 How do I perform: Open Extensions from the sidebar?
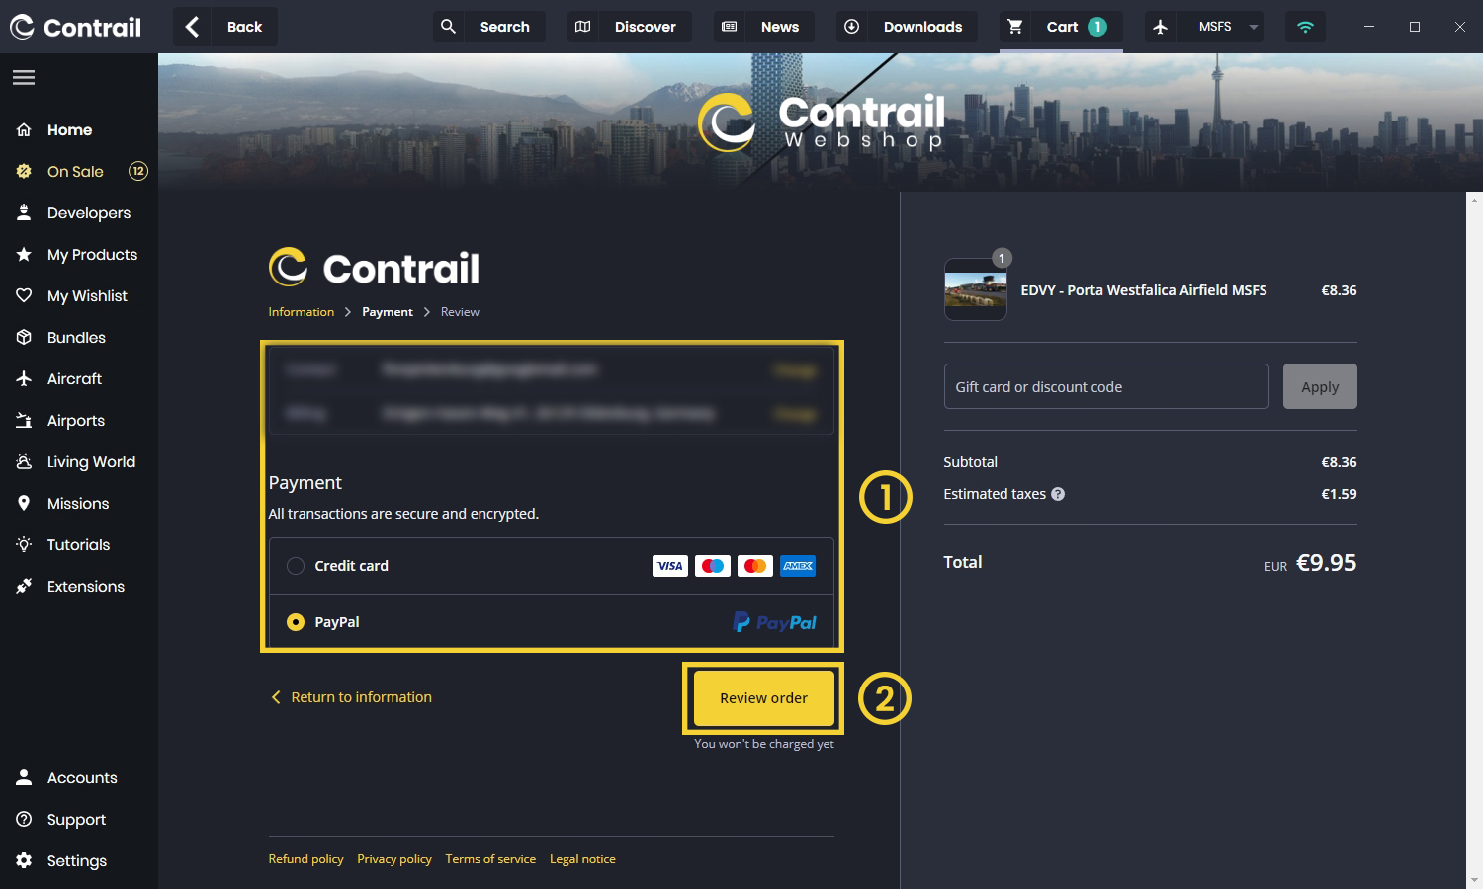pyautogui.click(x=85, y=587)
